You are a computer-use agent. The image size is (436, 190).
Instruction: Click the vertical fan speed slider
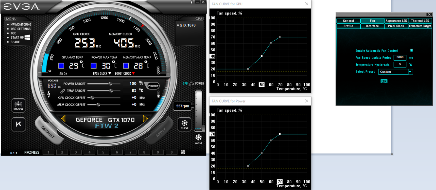[198, 111]
